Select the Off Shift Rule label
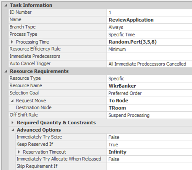 24,115
